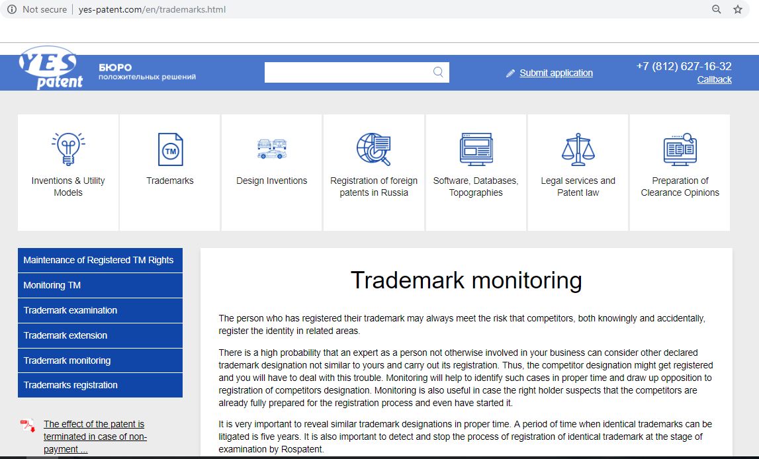
Task: Click the pencil icon beside Submit application
Action: click(510, 73)
